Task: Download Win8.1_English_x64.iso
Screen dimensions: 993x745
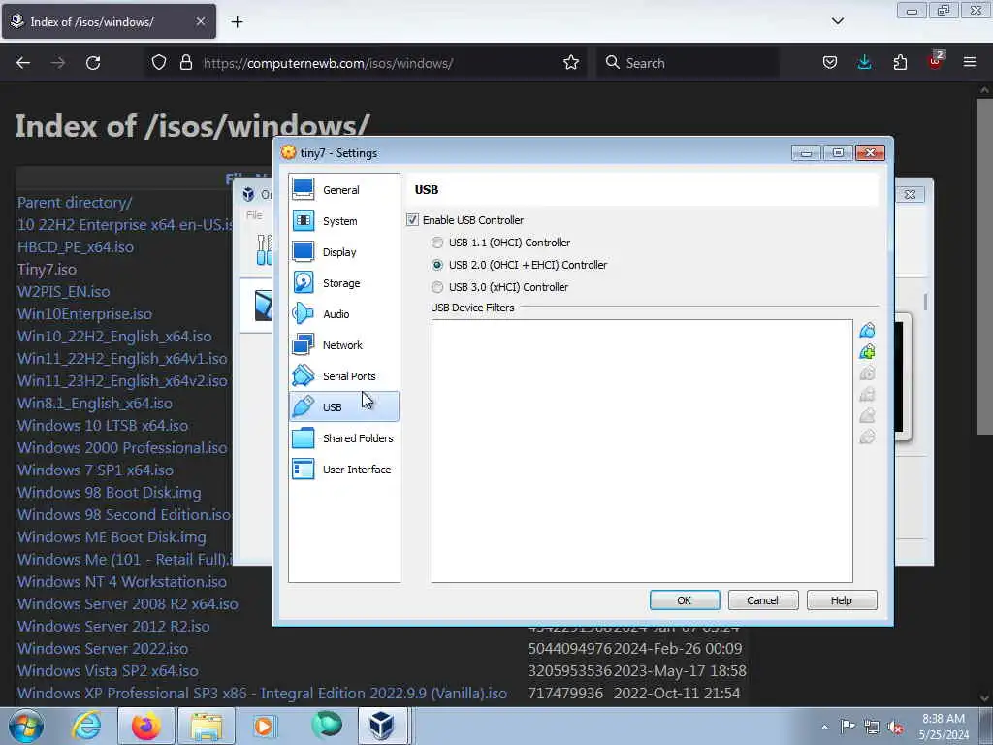Action: (x=94, y=404)
